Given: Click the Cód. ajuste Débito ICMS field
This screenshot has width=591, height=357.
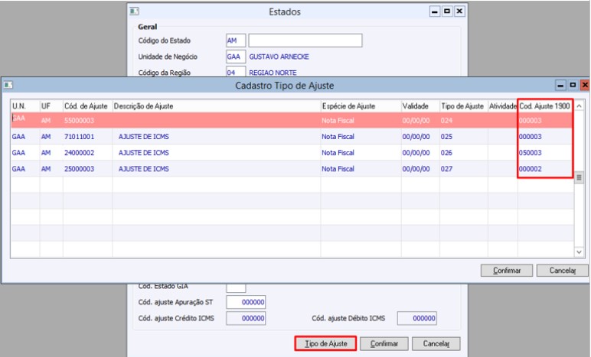Looking at the screenshot, I should 417,318.
